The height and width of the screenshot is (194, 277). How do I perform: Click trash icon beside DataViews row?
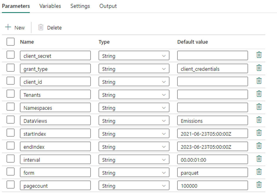259,120
